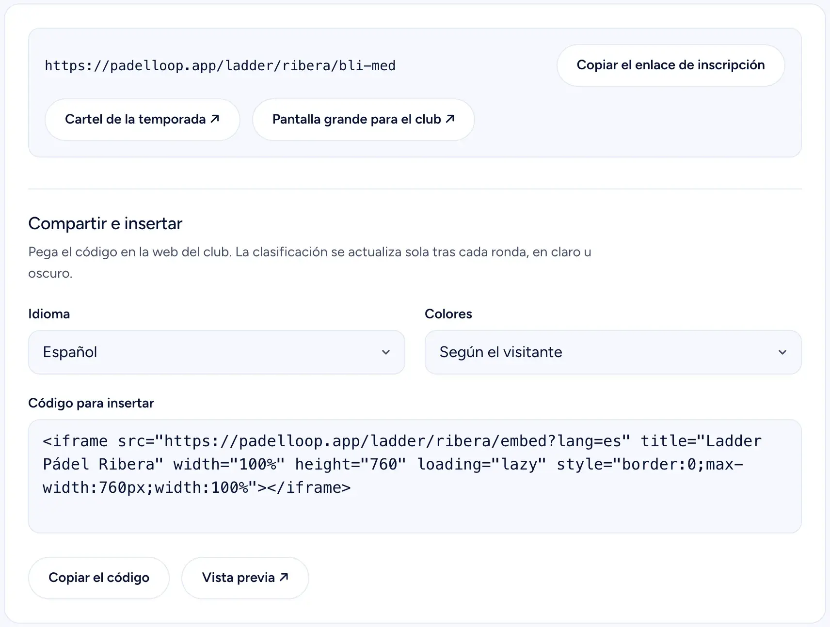Open Vista previa in new tab
830x627 pixels.
[245, 578]
